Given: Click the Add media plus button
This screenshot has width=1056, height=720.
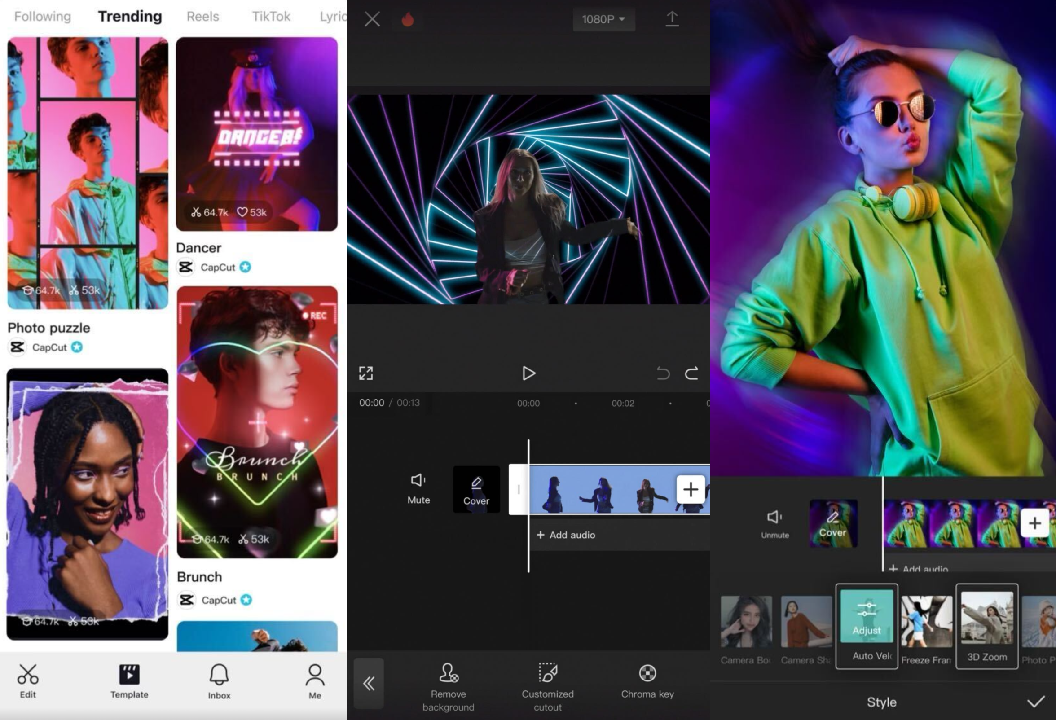Looking at the screenshot, I should 689,490.
